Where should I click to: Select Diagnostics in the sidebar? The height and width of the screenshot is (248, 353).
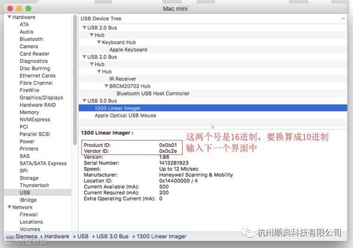[33, 61]
